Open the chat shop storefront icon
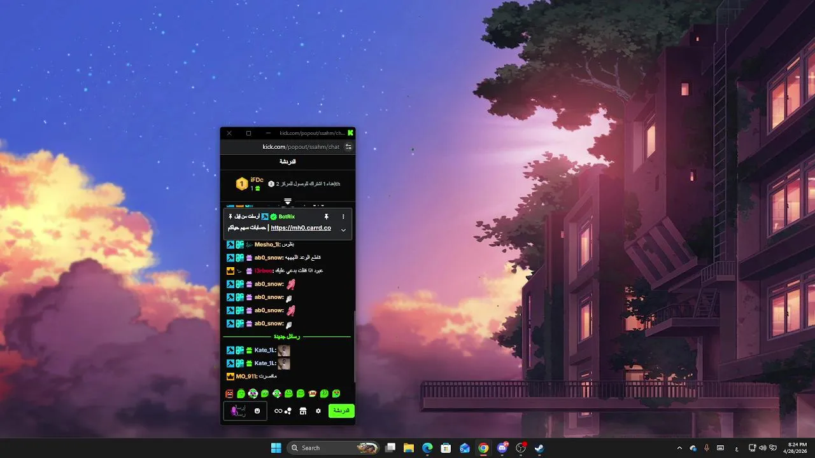The width and height of the screenshot is (815, 458). [x=303, y=411]
